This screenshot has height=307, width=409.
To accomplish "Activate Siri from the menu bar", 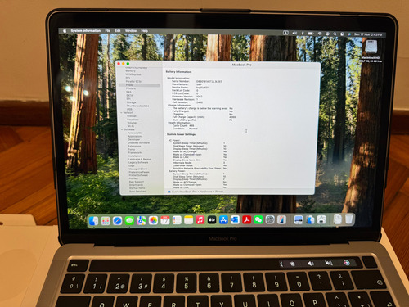I will pos(349,34).
